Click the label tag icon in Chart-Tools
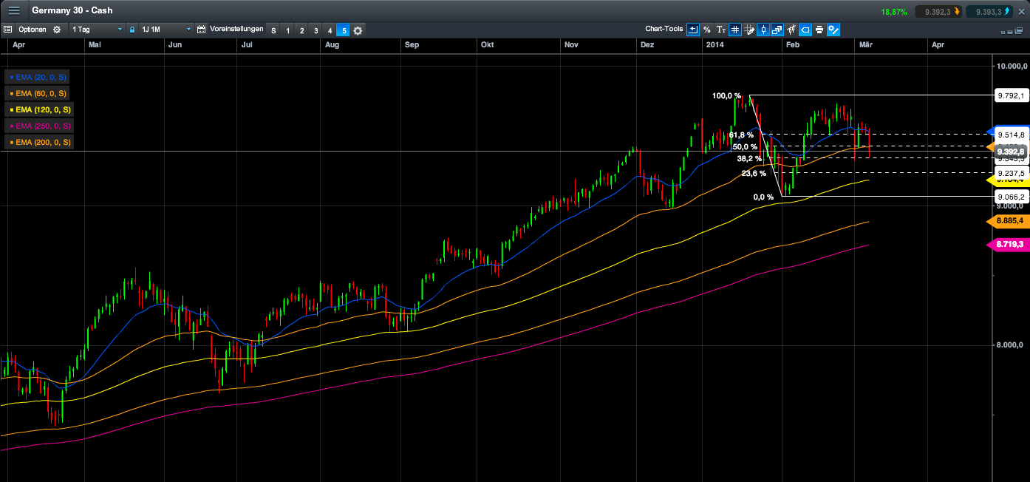Image resolution: width=1030 pixels, height=482 pixels. coord(805,30)
